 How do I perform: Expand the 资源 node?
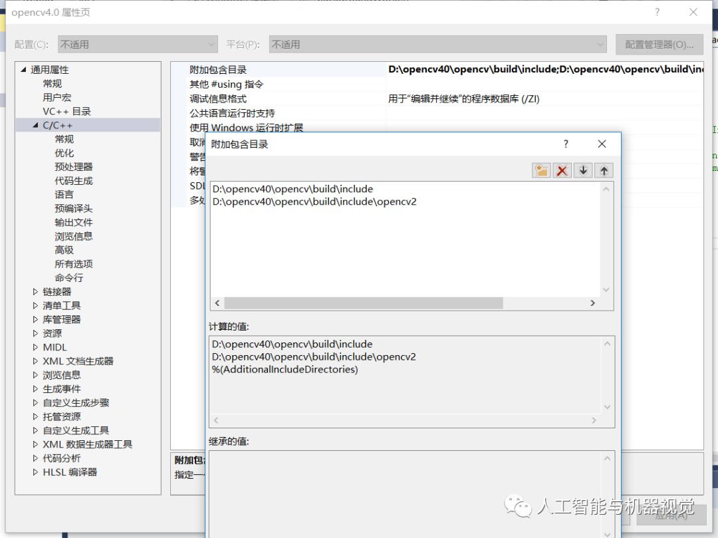[36, 333]
